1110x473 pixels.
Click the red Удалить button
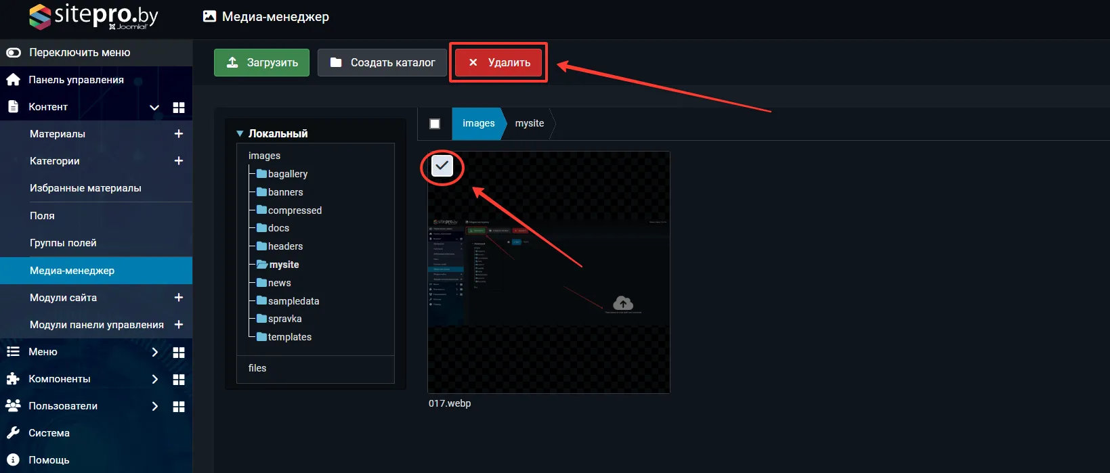499,62
